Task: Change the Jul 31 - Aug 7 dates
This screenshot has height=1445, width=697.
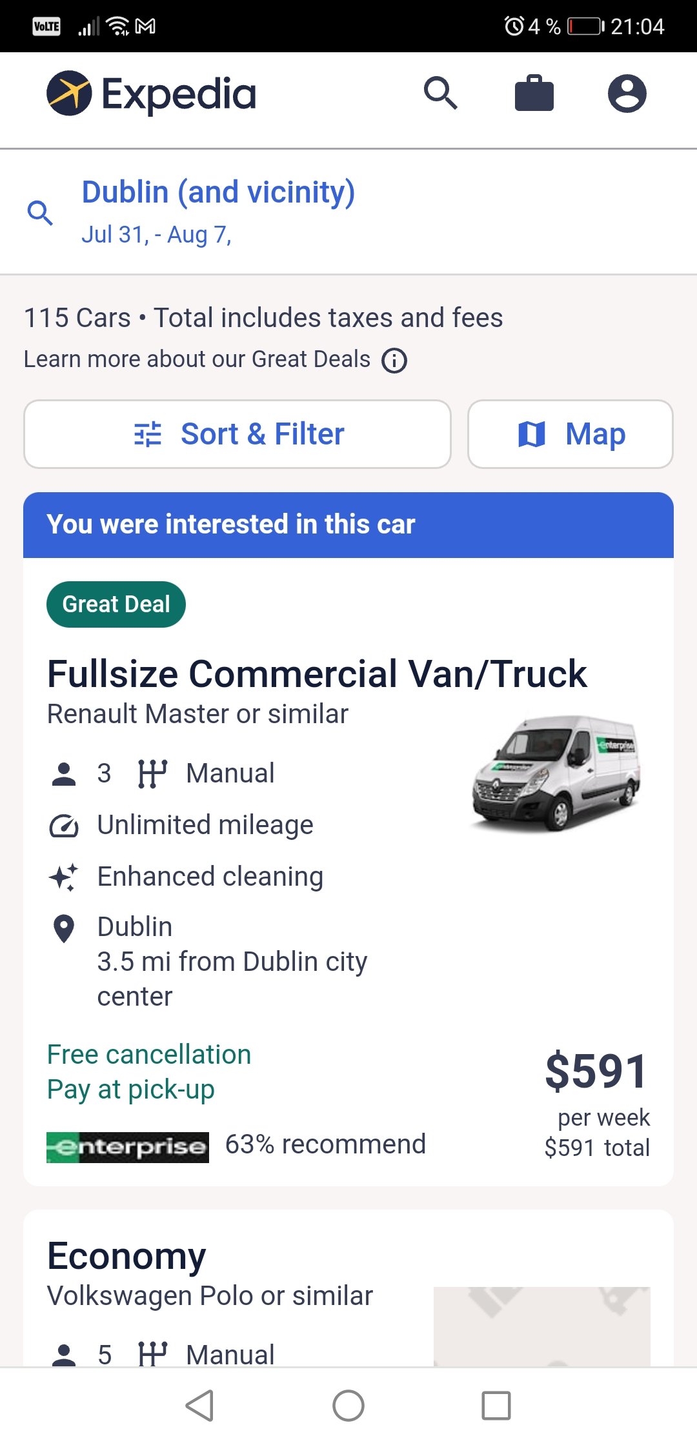Action: pyautogui.click(x=156, y=235)
